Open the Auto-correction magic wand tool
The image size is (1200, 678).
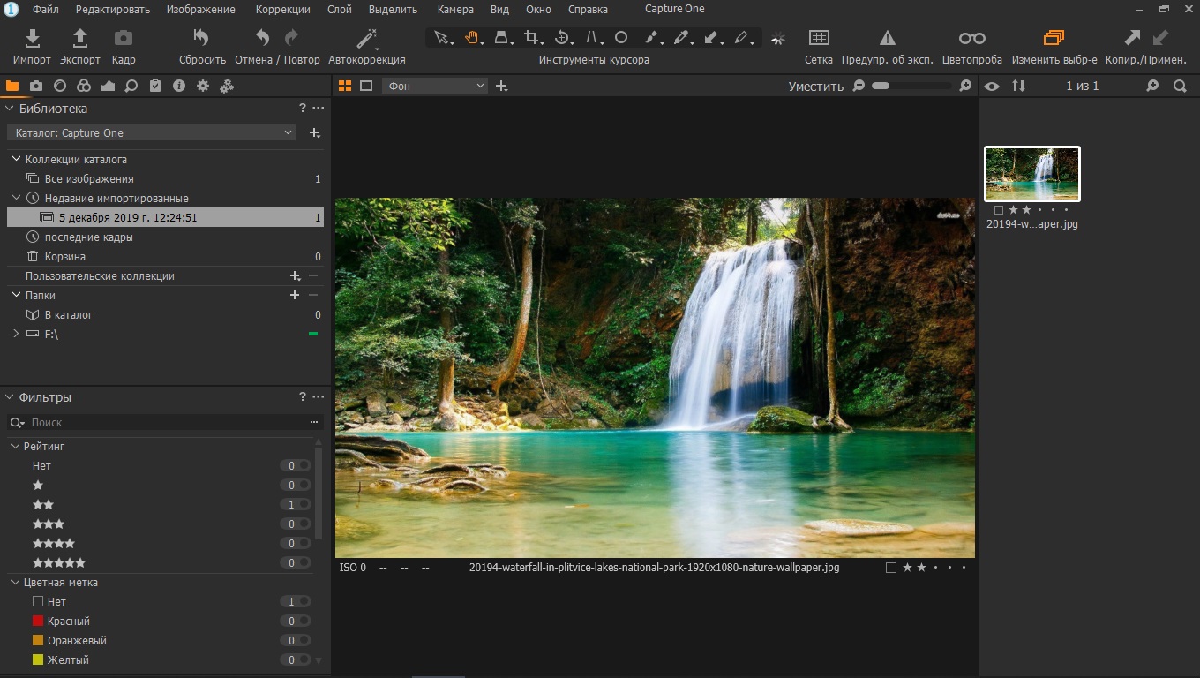366,38
